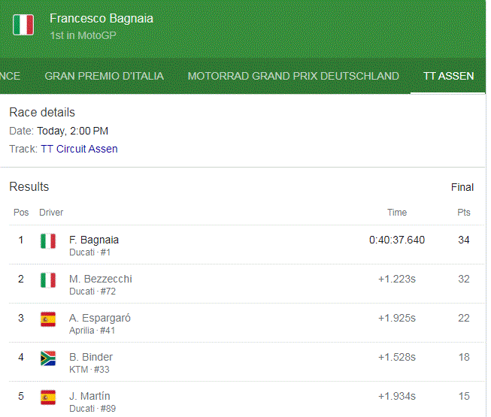Click the Time column header
491x417 pixels.
(397, 213)
